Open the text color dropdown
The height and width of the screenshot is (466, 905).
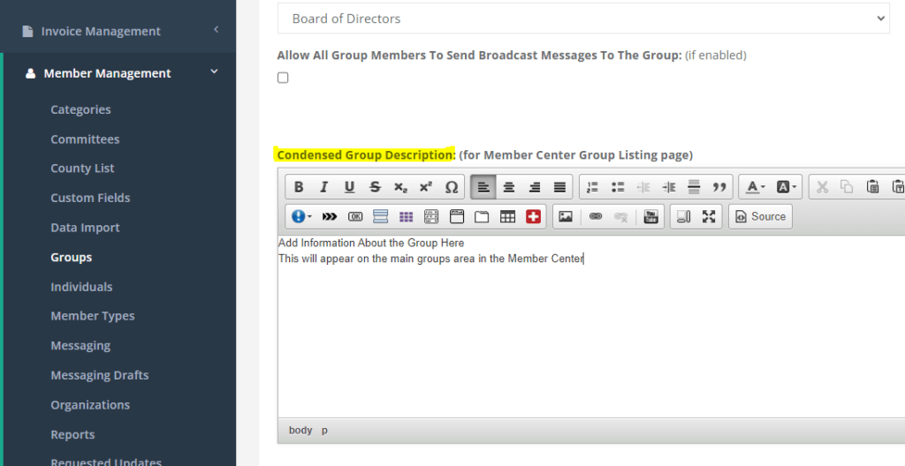755,187
